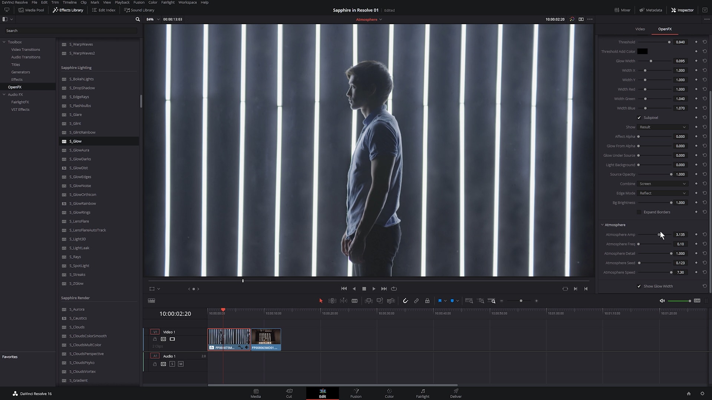Select the Deliver page icon
This screenshot has width=712, height=400.
pyautogui.click(x=455, y=391)
